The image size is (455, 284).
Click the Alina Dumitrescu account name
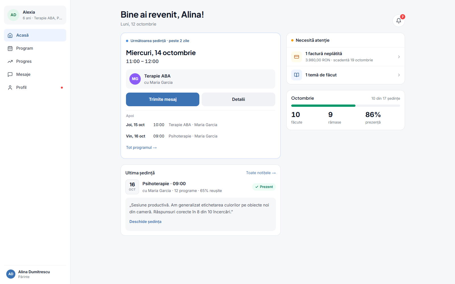pyautogui.click(x=34, y=272)
